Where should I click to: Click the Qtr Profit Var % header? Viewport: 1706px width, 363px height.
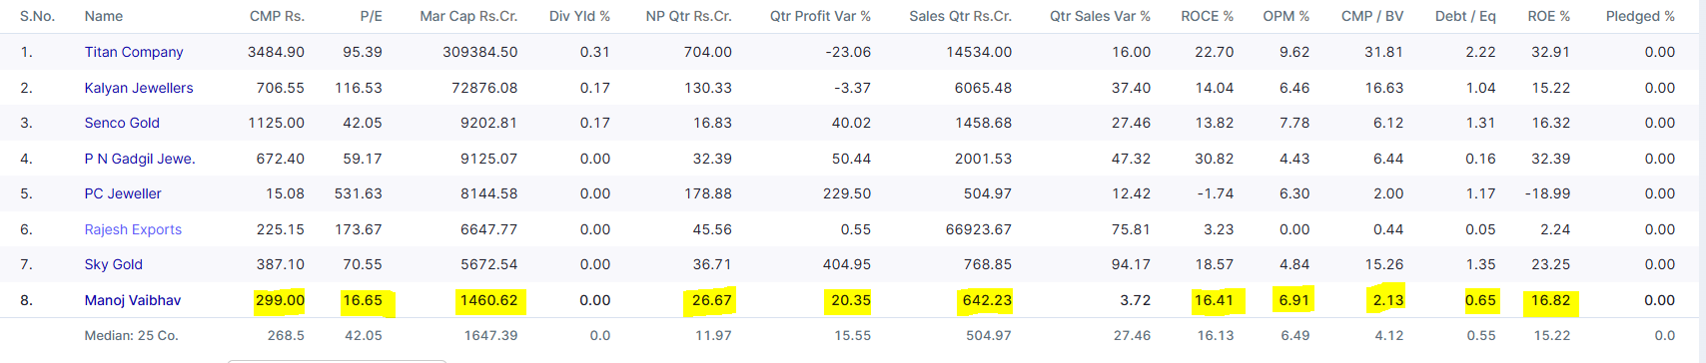[x=820, y=16]
